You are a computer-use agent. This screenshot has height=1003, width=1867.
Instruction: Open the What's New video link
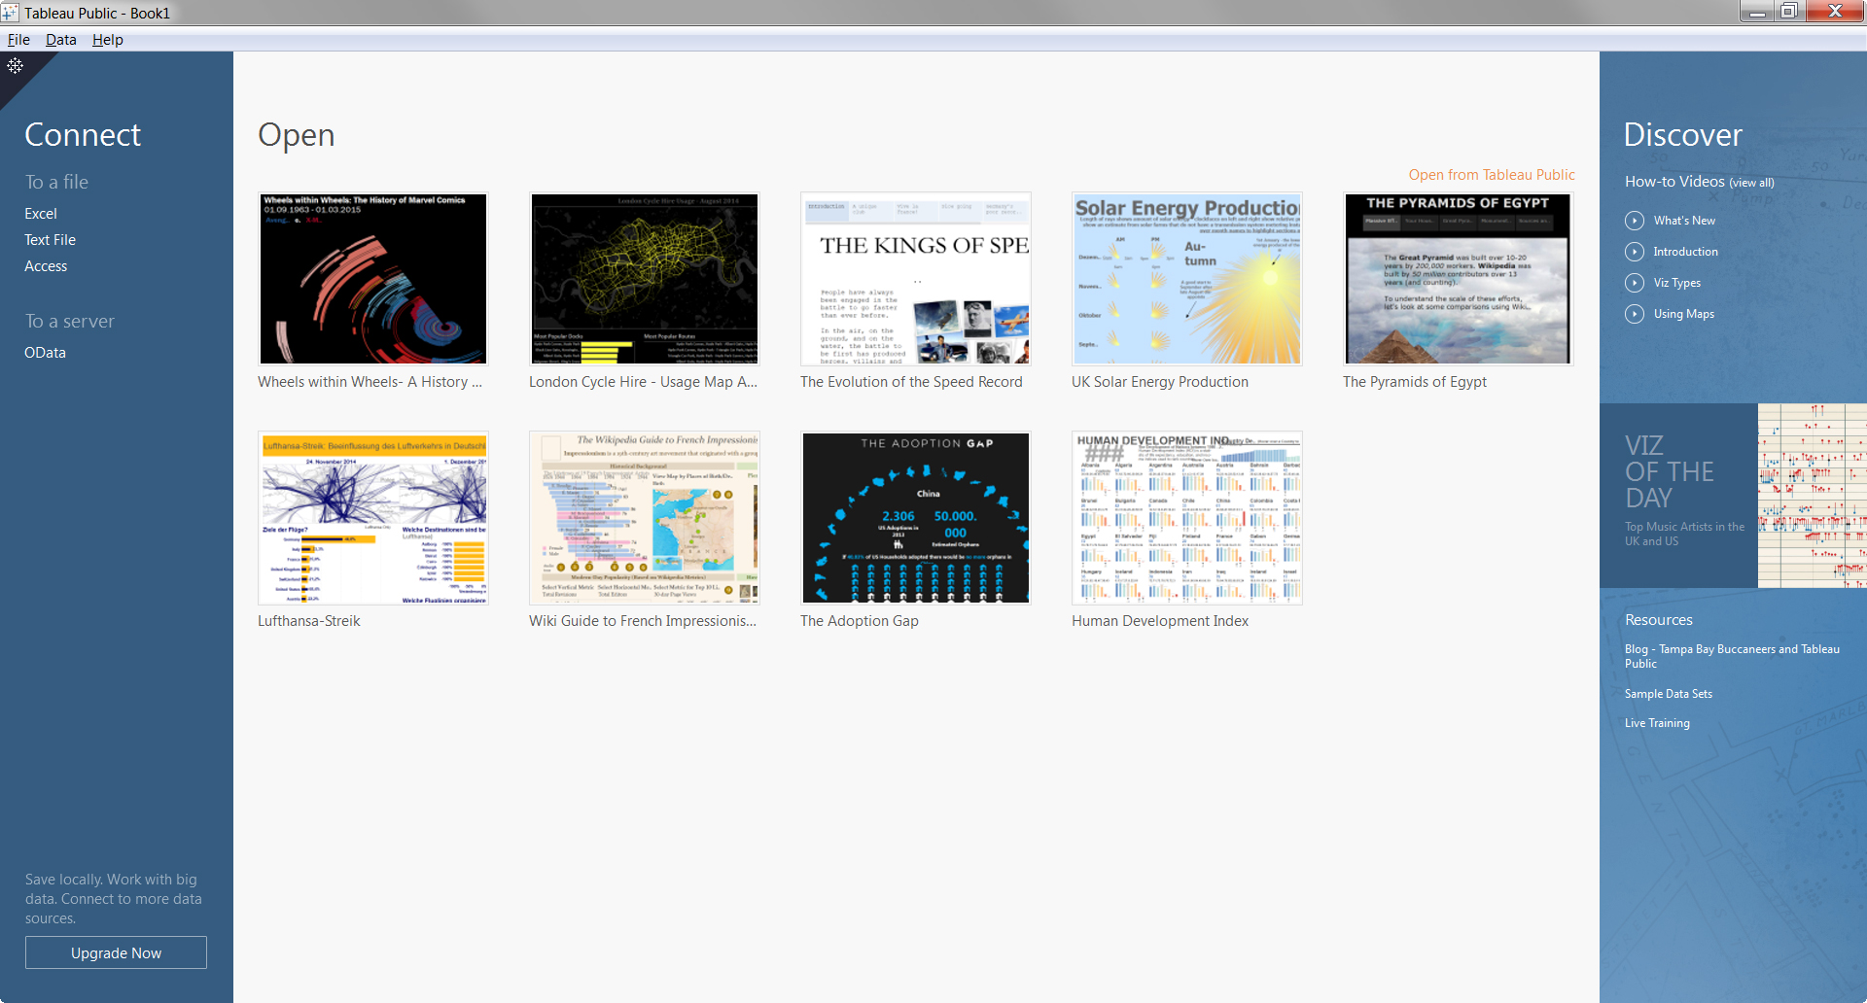click(1684, 221)
